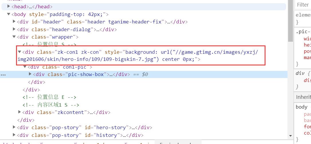The image size is (311, 144).
Task: Click the ellipsis inside hero-story div
Action: (x=133, y=128)
